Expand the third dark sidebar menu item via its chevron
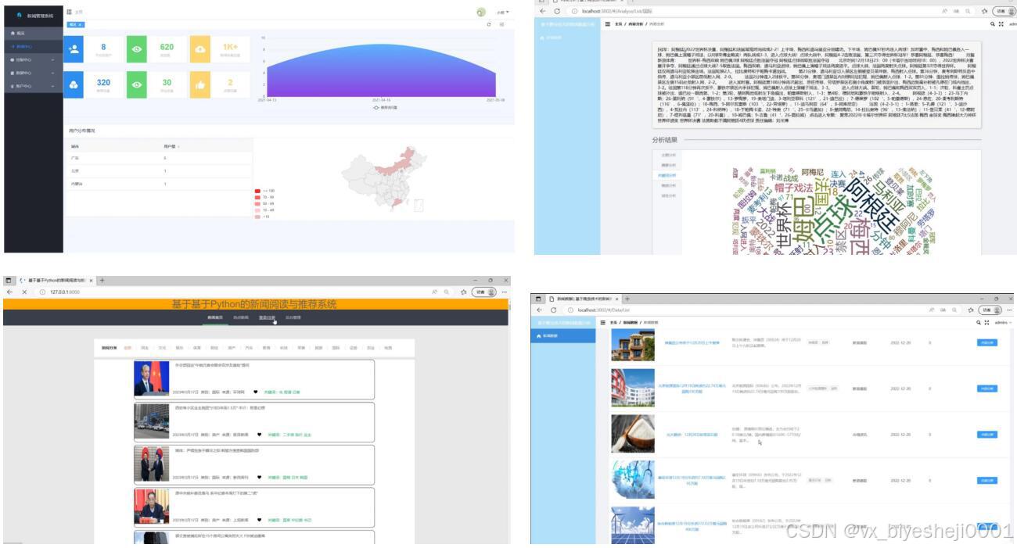Viewport: 1017px width, 548px height. click(52, 59)
